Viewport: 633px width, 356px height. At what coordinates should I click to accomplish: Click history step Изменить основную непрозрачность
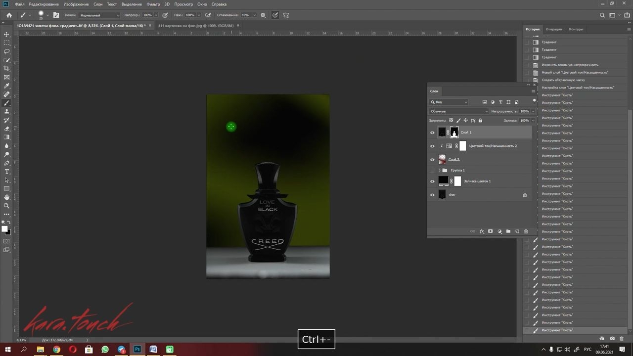[x=570, y=65]
